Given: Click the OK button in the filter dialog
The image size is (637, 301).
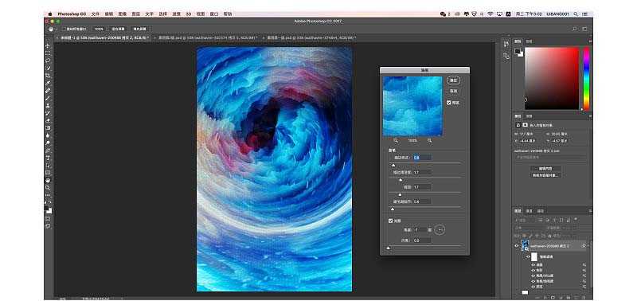Looking at the screenshot, I should click(453, 80).
